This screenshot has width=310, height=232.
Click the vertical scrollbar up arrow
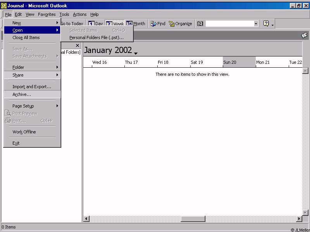305,71
